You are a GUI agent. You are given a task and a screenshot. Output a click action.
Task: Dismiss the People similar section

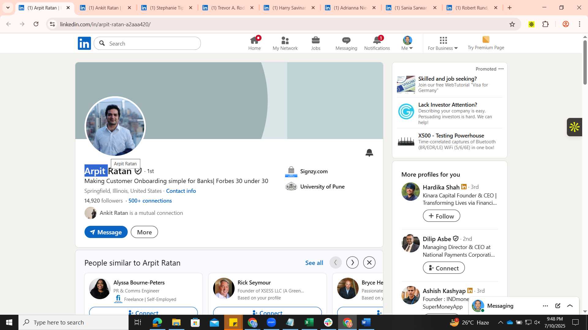click(x=369, y=262)
